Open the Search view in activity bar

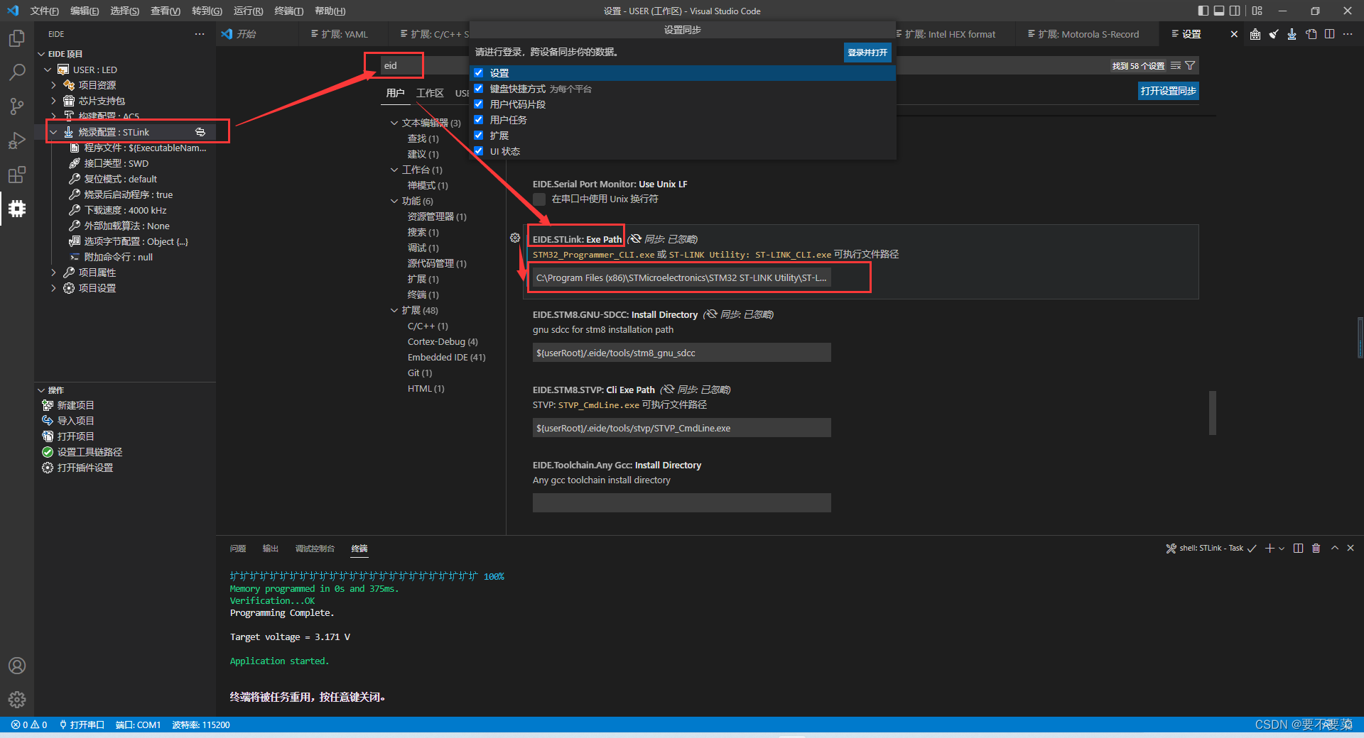(x=17, y=72)
